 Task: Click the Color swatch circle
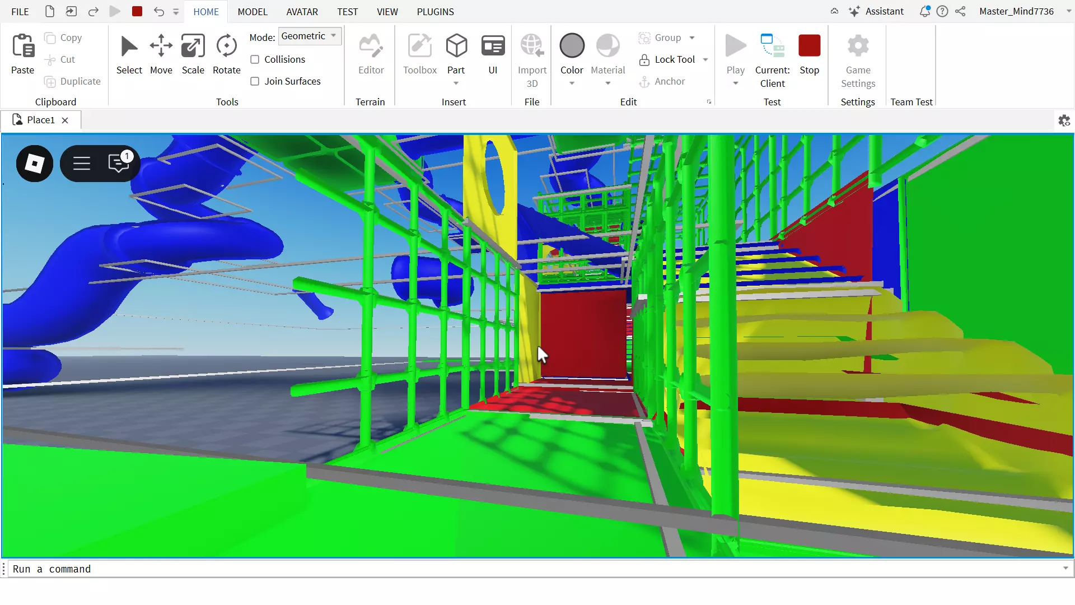pyautogui.click(x=572, y=46)
